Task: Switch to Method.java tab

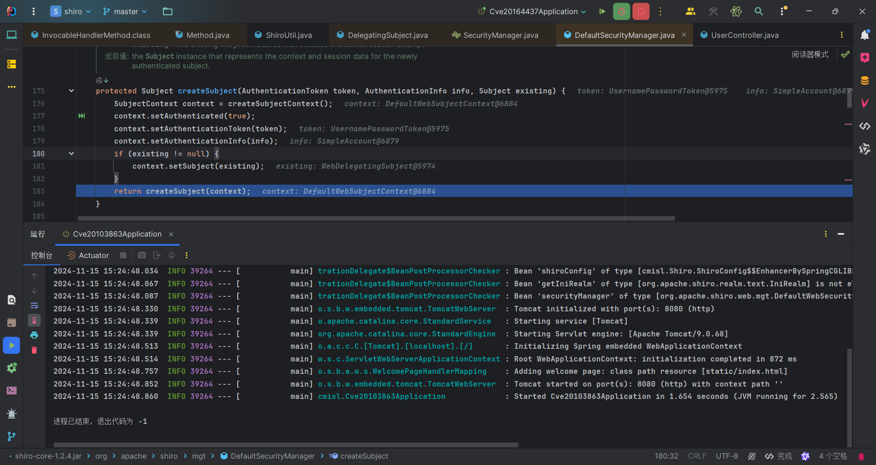Action: tap(202, 35)
